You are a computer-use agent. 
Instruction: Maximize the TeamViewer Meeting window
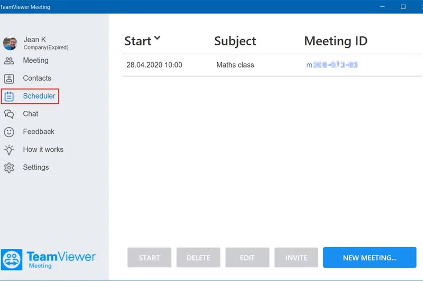403,7
